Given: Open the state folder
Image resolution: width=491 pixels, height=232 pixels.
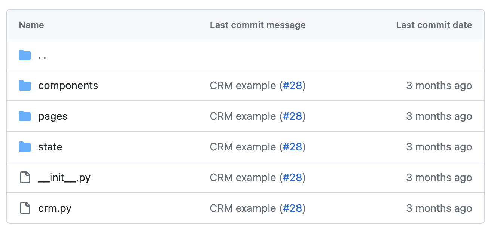Looking at the screenshot, I should click(50, 147).
